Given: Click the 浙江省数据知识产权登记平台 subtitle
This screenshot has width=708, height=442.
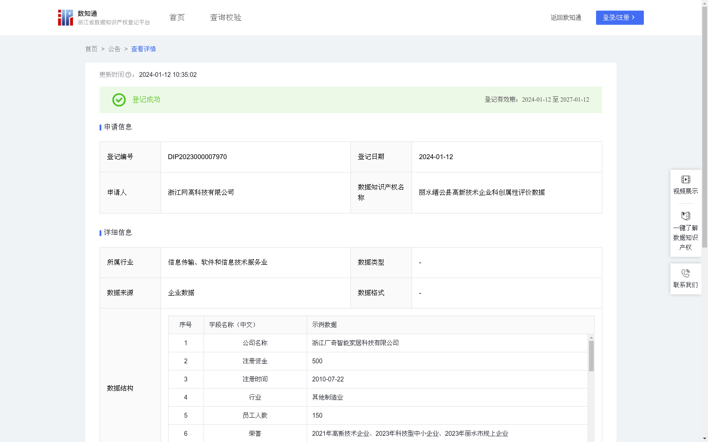Looking at the screenshot, I should [114, 23].
